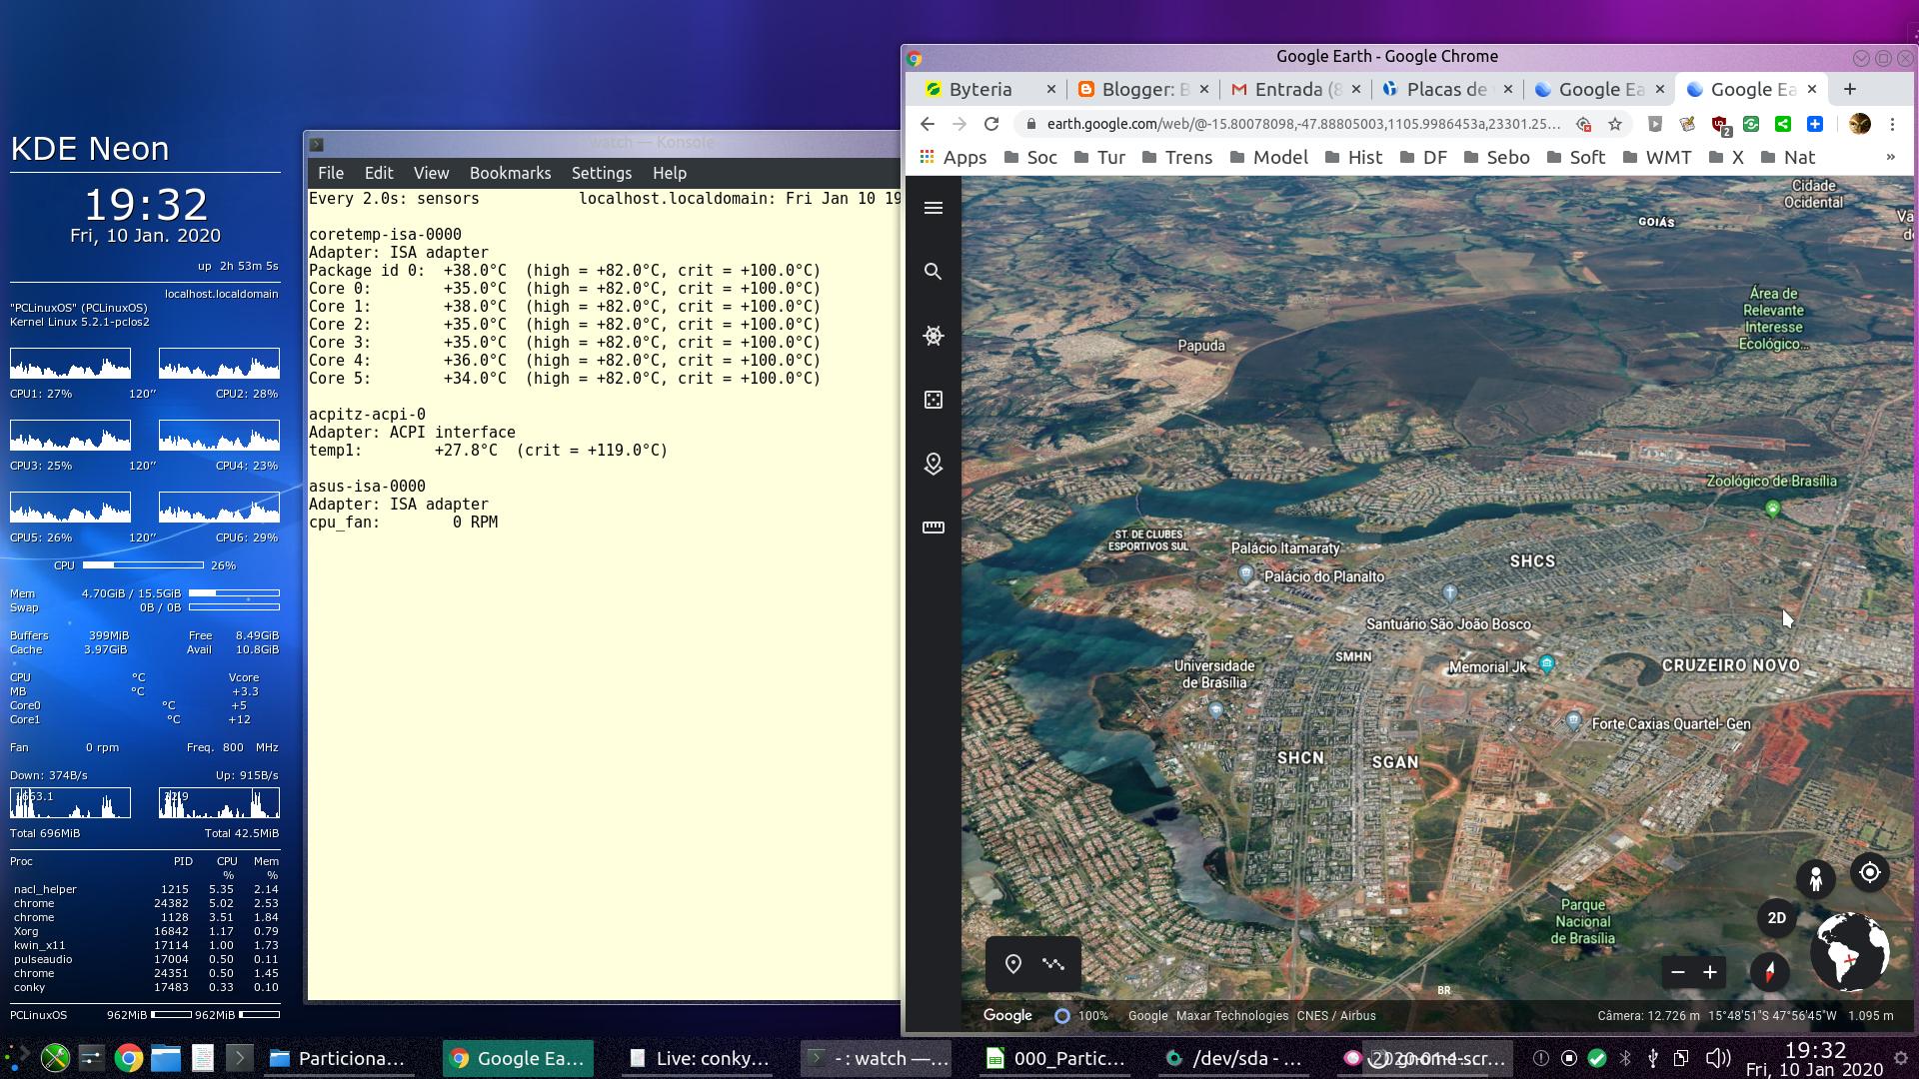
Task: Close the Byteria tab
Action: [1051, 89]
